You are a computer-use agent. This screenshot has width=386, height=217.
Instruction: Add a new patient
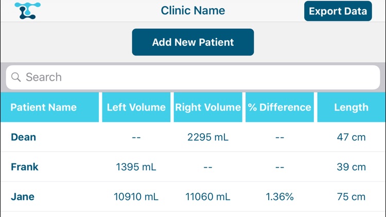(193, 42)
